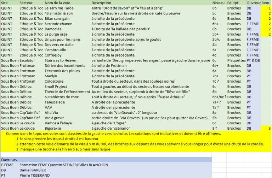Image resolution: width=272 pixels, height=178 pixels.
Task: Select the 'PT & DB' opener cell
Action: 253,60
